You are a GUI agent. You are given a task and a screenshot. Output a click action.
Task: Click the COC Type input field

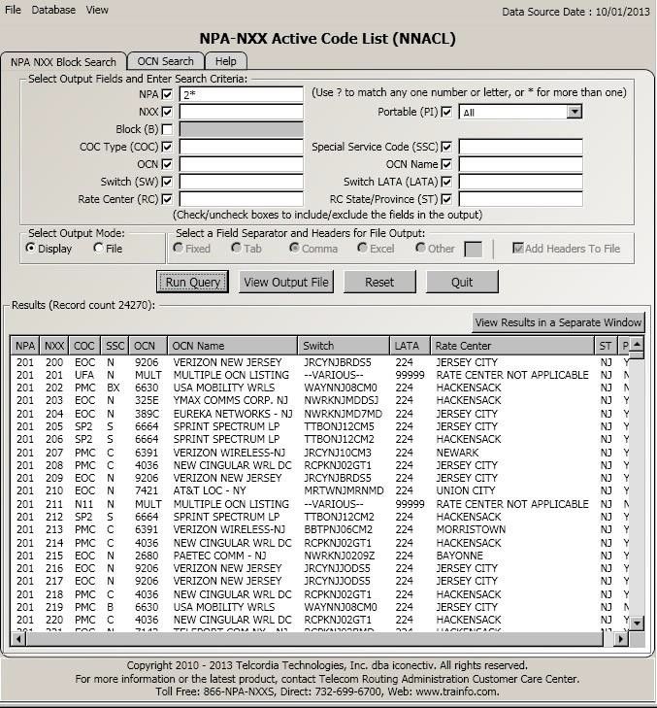242,147
